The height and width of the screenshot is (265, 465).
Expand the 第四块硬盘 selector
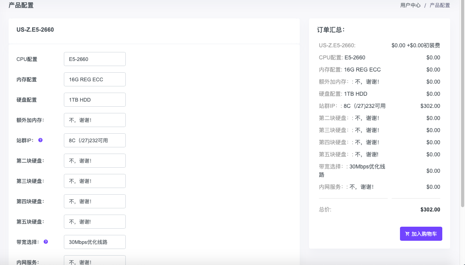[x=94, y=201]
